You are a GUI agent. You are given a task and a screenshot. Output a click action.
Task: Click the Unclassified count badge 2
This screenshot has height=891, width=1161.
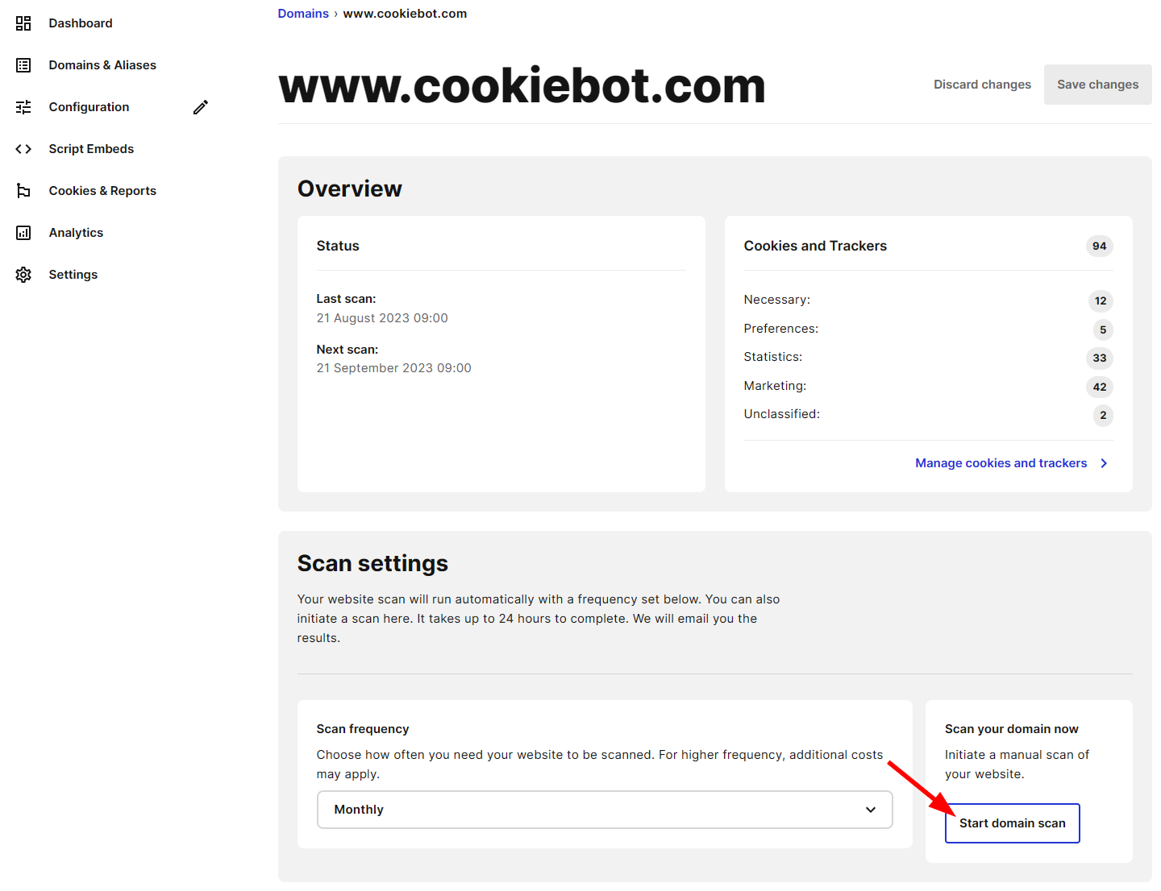tap(1103, 416)
